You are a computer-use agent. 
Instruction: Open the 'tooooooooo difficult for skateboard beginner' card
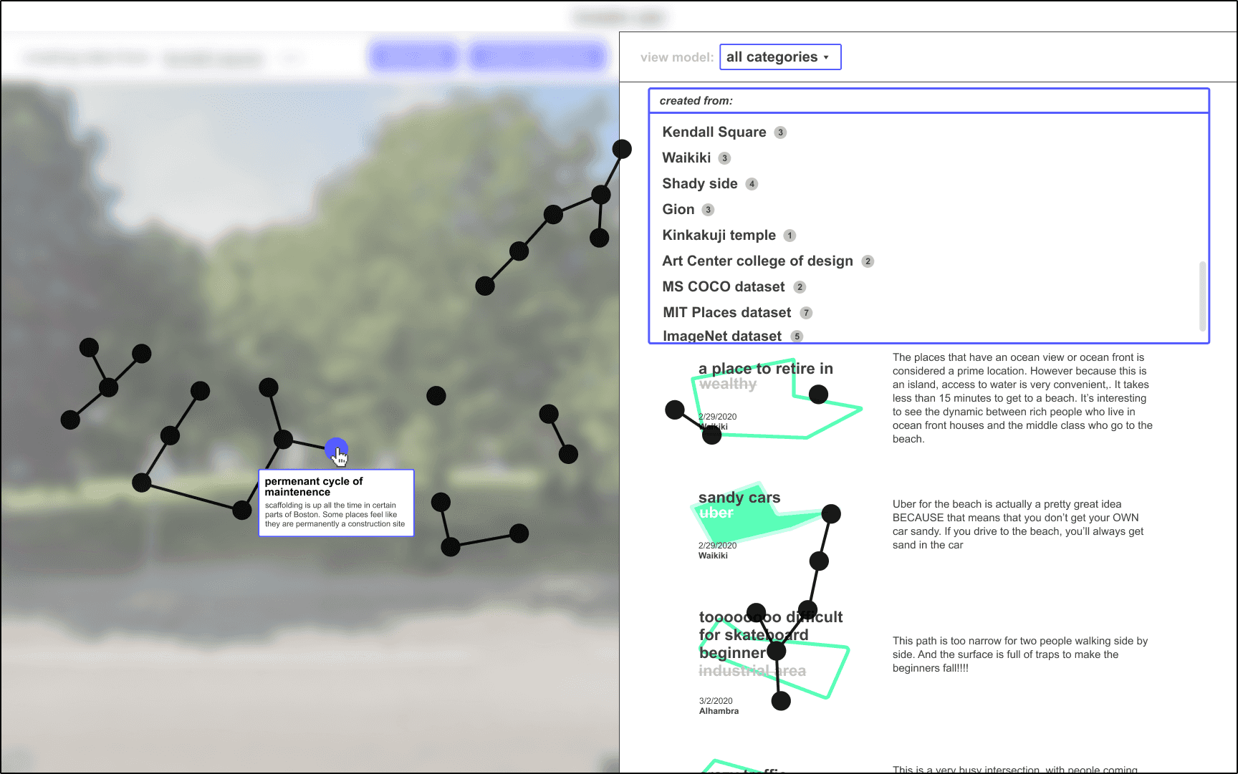[771, 635]
